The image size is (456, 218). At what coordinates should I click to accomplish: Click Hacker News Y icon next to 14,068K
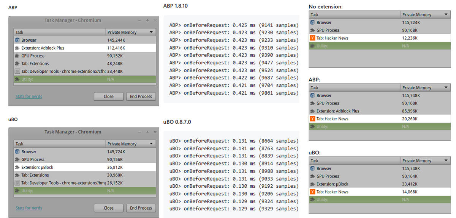[x=312, y=192]
